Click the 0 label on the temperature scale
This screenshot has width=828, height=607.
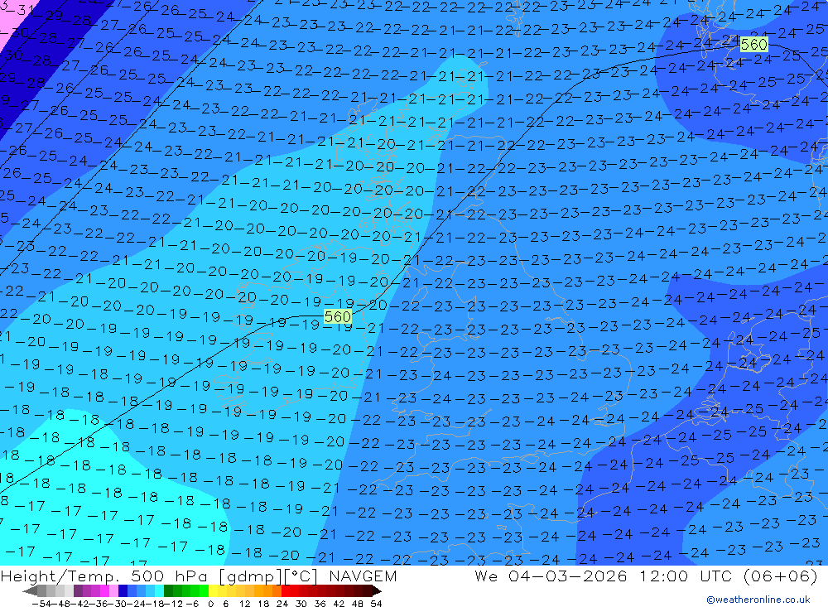point(210,604)
